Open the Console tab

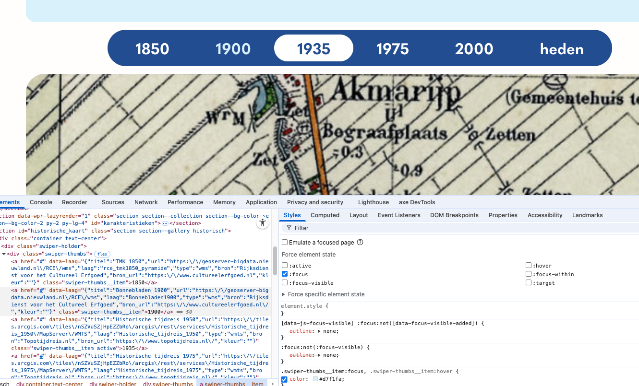41,202
